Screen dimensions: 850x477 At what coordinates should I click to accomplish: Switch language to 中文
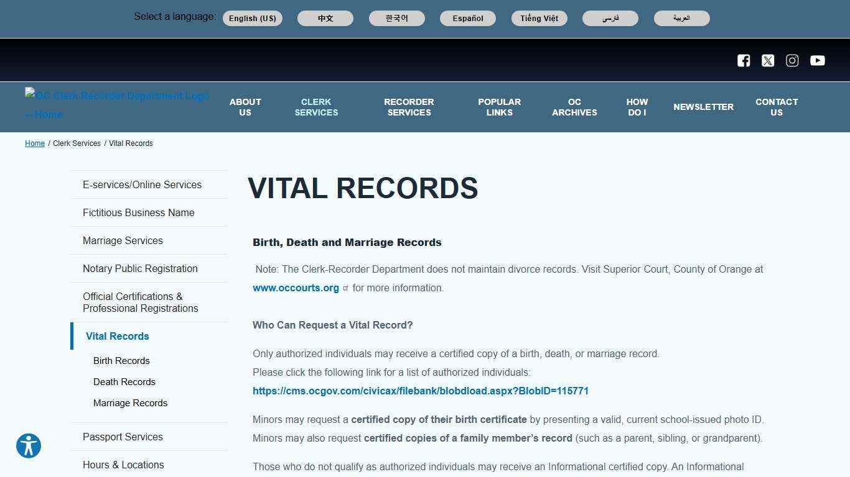[324, 18]
